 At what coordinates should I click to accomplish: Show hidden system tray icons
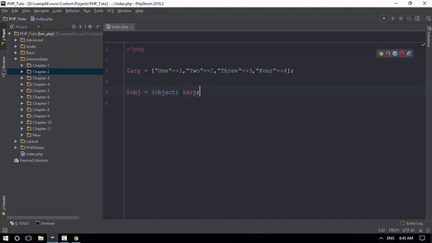click(x=381, y=238)
